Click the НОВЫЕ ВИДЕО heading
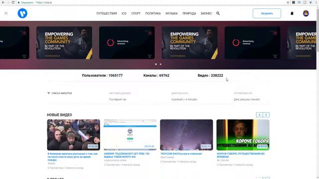The image size is (319, 179). 59,115
